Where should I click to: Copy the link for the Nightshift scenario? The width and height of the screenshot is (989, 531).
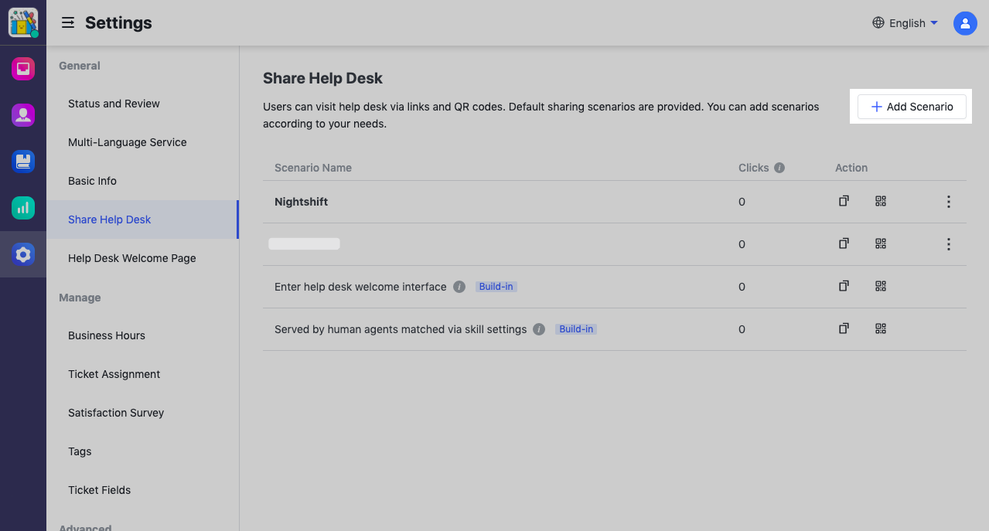[843, 200]
